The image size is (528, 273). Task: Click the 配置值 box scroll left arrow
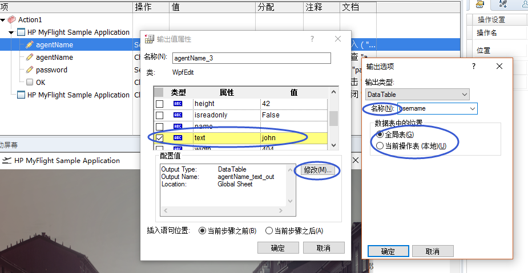click(166, 210)
